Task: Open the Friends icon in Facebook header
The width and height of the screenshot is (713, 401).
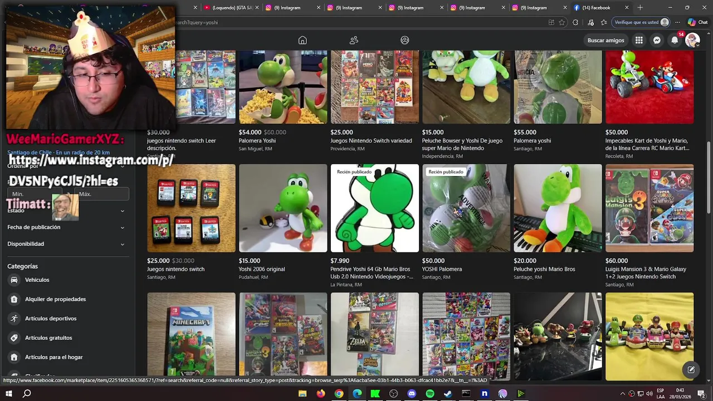Action: click(354, 40)
